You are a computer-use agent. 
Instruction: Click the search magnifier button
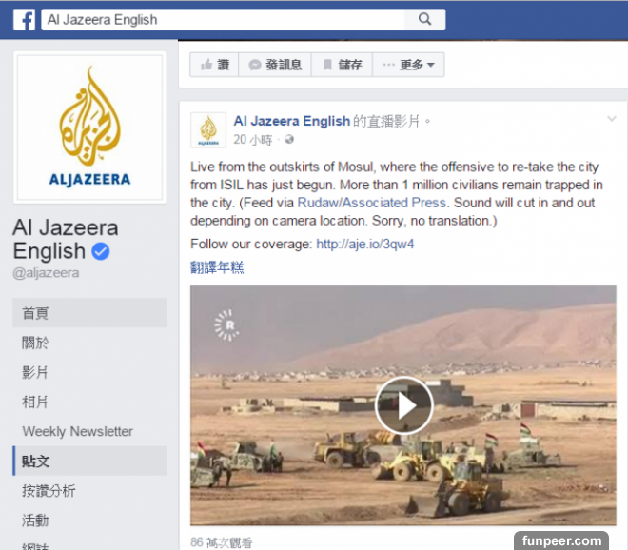tap(424, 19)
